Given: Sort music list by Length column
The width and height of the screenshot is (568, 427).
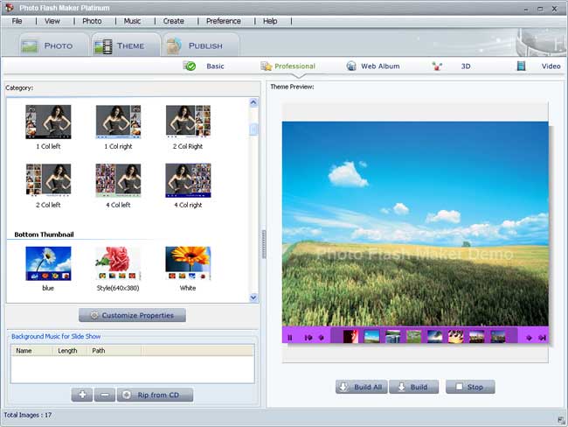Looking at the screenshot, I should click(x=70, y=351).
